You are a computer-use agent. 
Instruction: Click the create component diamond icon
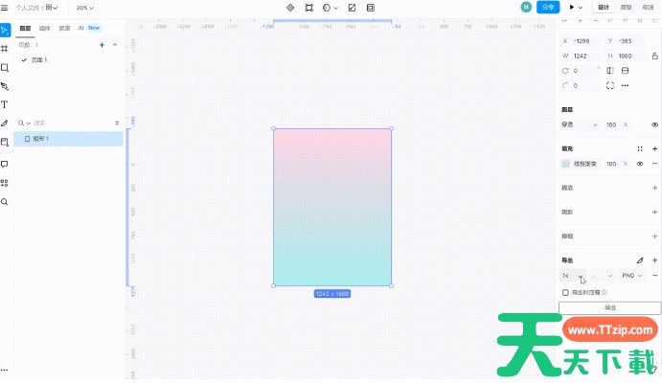(290, 8)
